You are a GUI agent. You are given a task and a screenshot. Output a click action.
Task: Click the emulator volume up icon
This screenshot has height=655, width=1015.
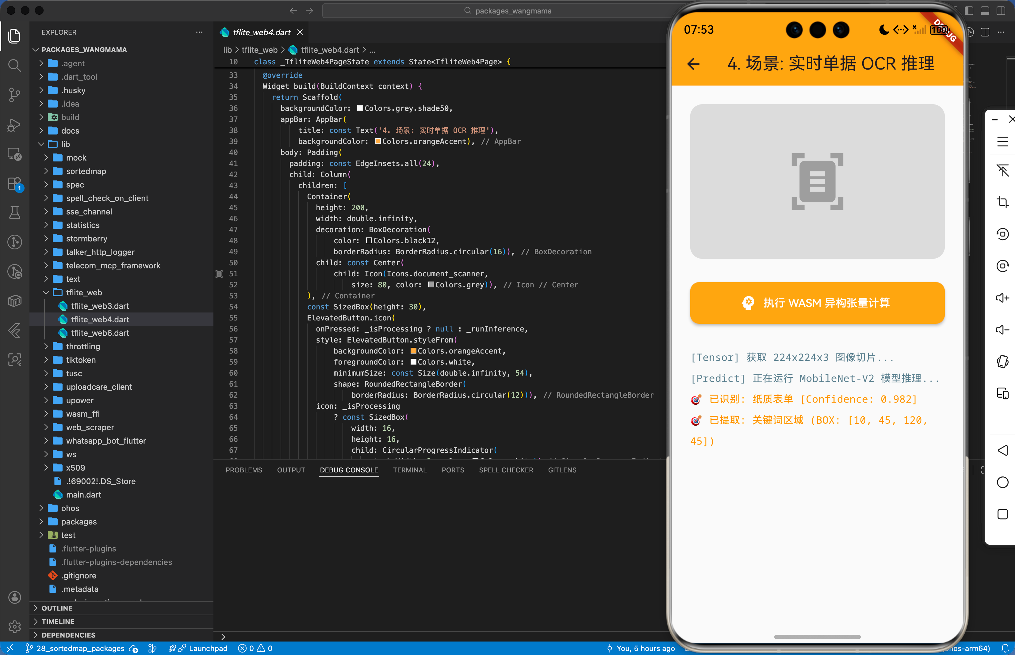(1002, 298)
